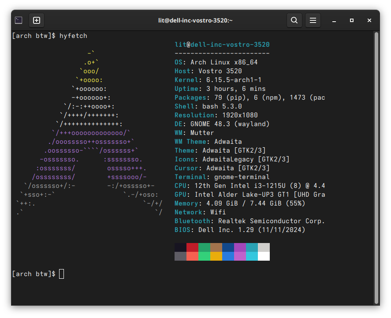Click the Bluetooth line Realtek Semiconductor Corp.
Viewport: 391px width, 318px height.
point(249,221)
